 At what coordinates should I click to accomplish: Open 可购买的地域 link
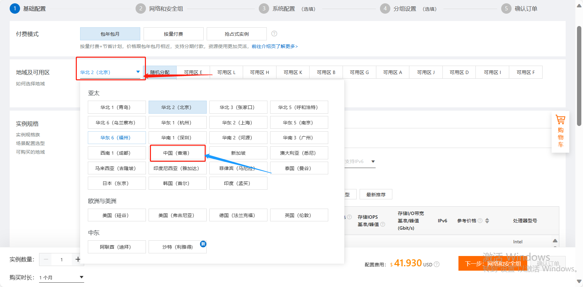point(30,152)
